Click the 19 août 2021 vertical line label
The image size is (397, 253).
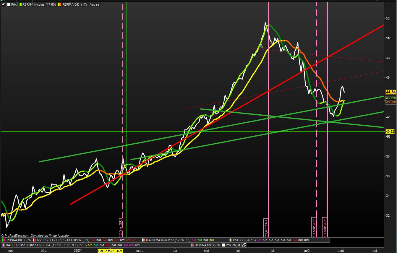click(x=325, y=227)
